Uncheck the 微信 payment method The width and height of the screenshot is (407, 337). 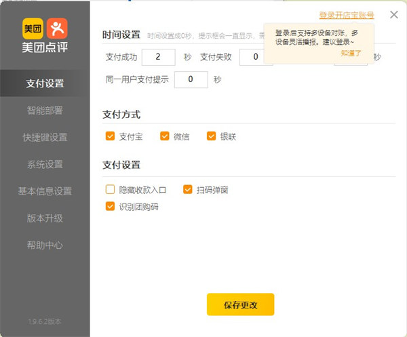[x=165, y=136]
